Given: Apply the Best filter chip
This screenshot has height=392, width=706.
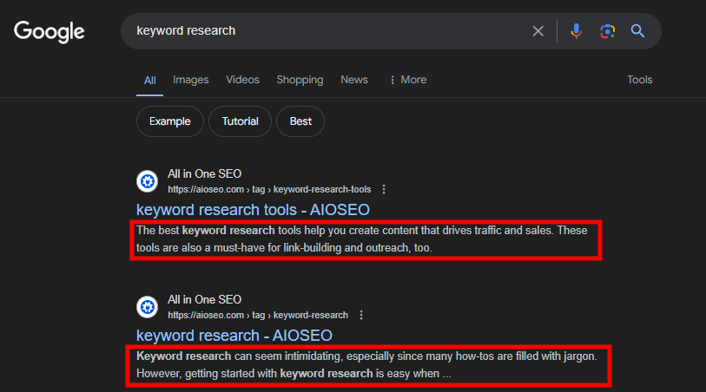Looking at the screenshot, I should [x=300, y=121].
